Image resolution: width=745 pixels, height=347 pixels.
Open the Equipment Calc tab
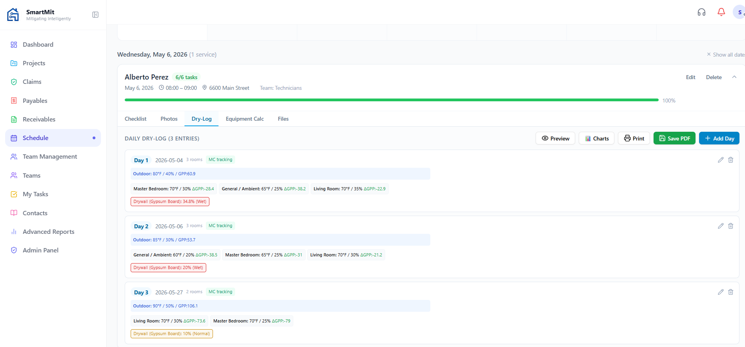[x=245, y=119]
